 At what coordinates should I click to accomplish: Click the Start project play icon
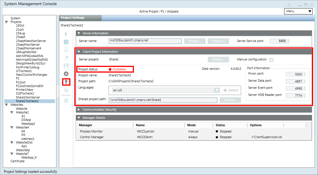(x=66, y=34)
